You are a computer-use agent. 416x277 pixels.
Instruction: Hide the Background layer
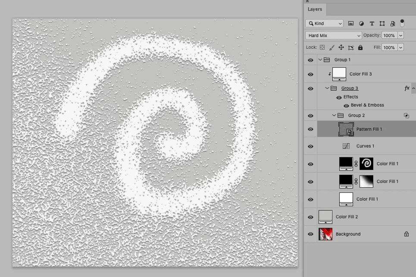click(310, 234)
